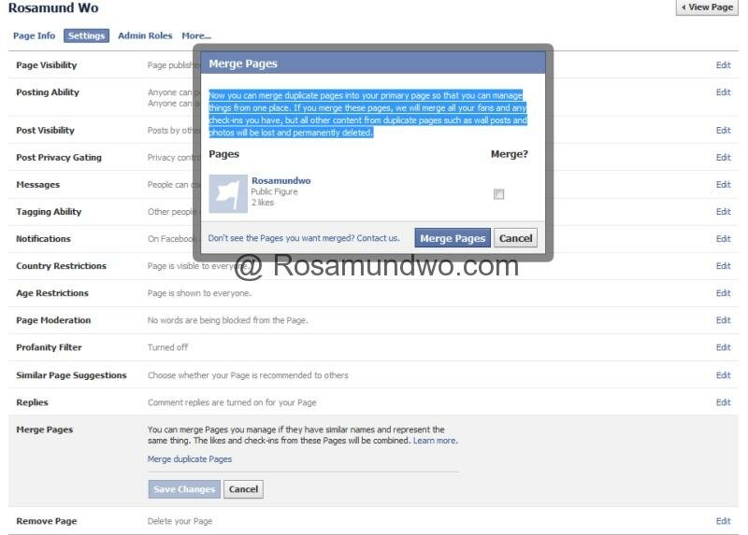Open the 'Merge duplicate Pages' link

click(190, 459)
